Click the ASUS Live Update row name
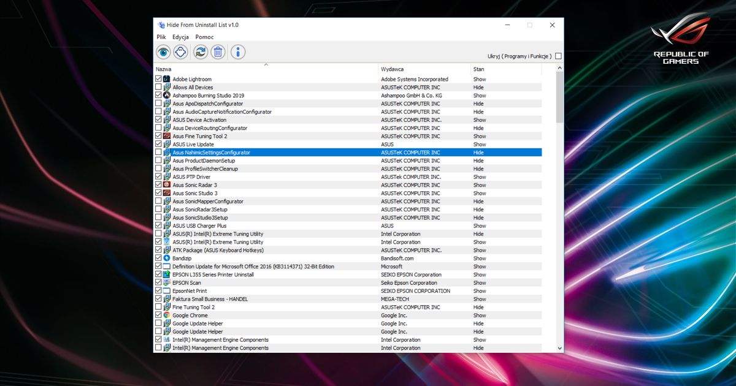 click(x=193, y=145)
